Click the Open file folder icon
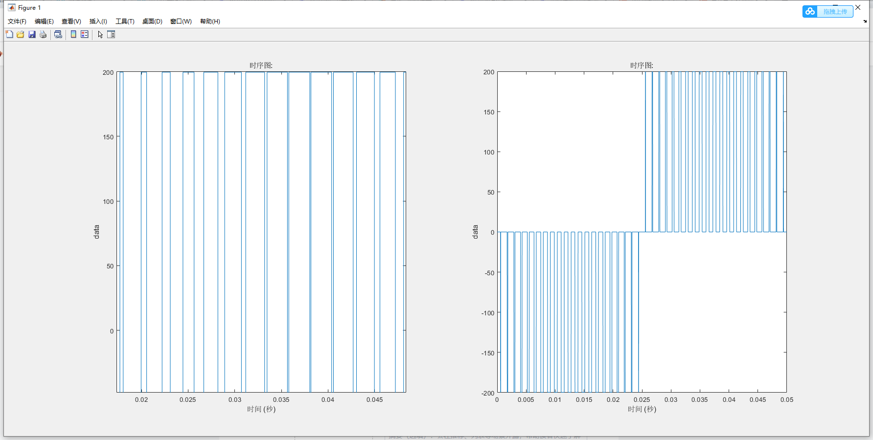 21,34
